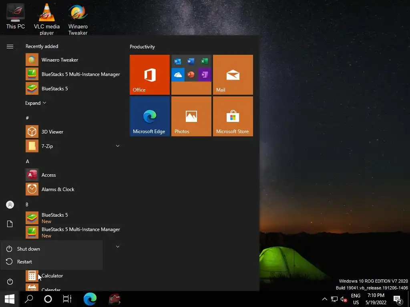The height and width of the screenshot is (307, 410).
Task: Open the Microsoft Edge tile
Action: pos(150,116)
